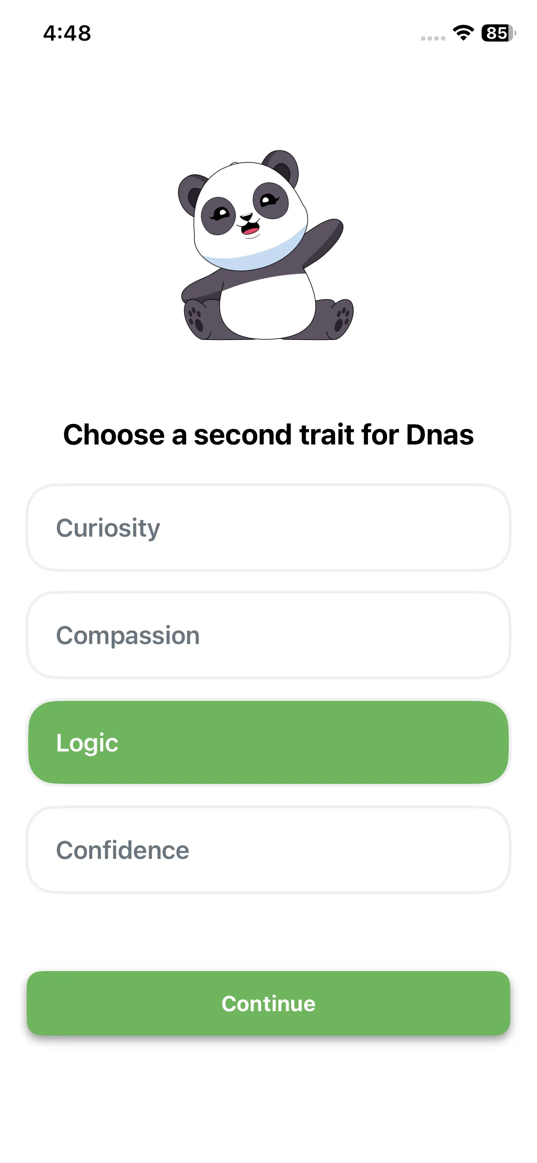Tap the 4:48 clock in status bar
The image size is (537, 1163).
click(x=67, y=33)
